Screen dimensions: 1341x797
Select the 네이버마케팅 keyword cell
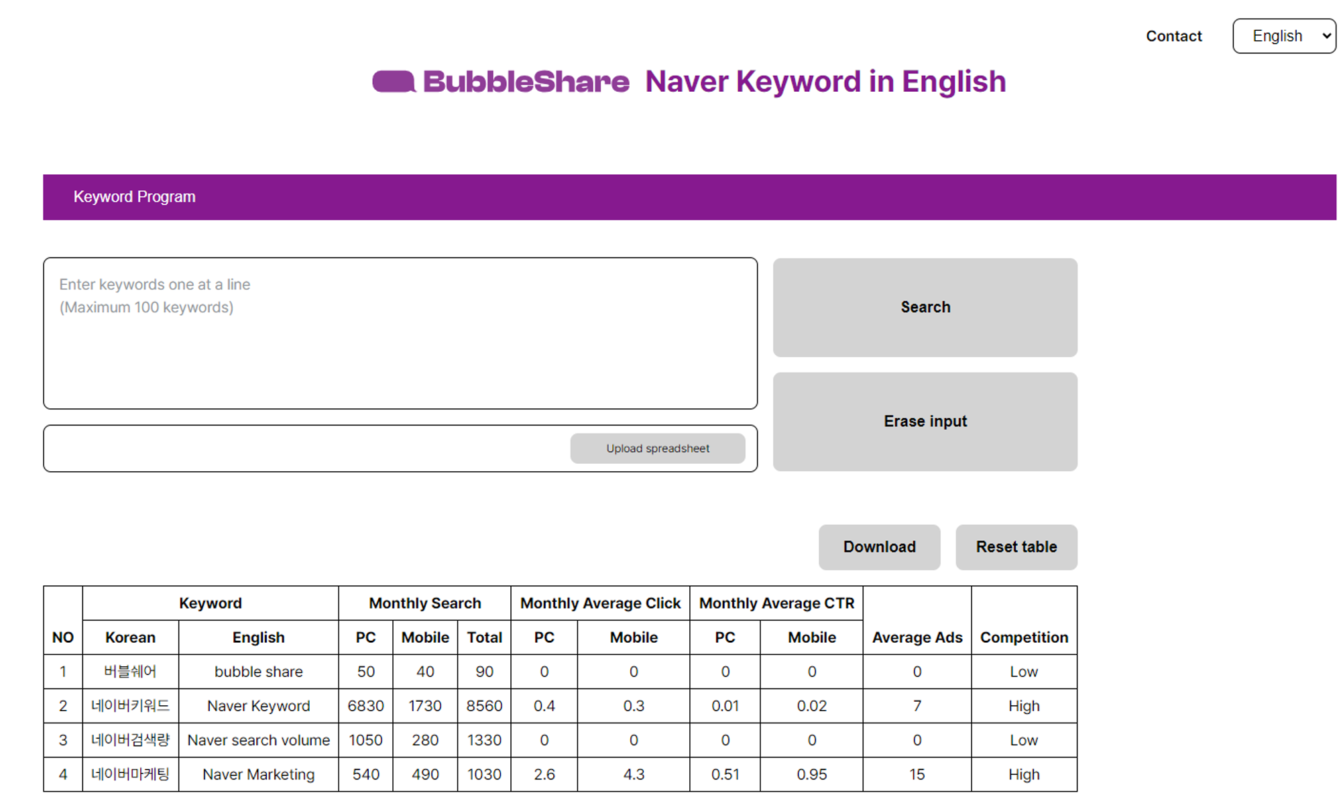coord(130,774)
